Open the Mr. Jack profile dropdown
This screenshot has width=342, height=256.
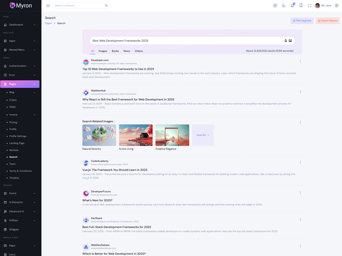[323, 6]
